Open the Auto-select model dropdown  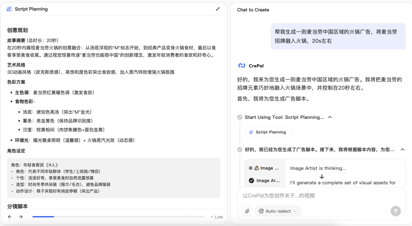coord(278,211)
